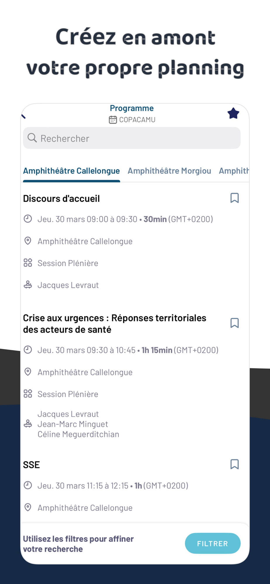Open Crise aux urgences session title
270x584 pixels.
(115, 324)
